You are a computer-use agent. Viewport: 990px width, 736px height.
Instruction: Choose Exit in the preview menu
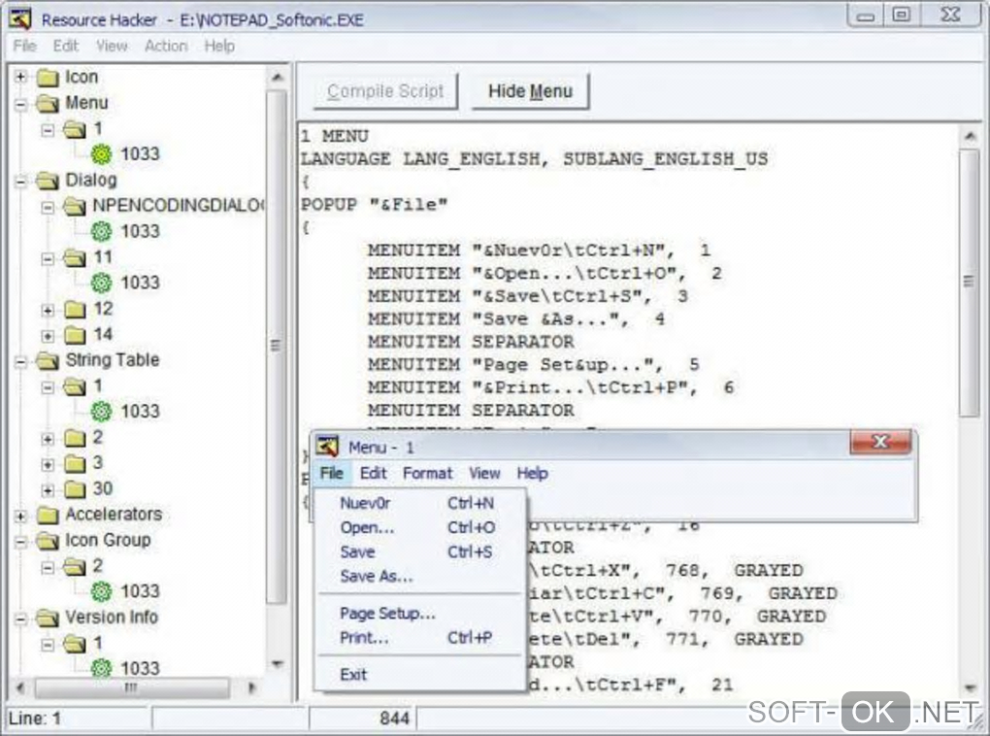point(419,674)
